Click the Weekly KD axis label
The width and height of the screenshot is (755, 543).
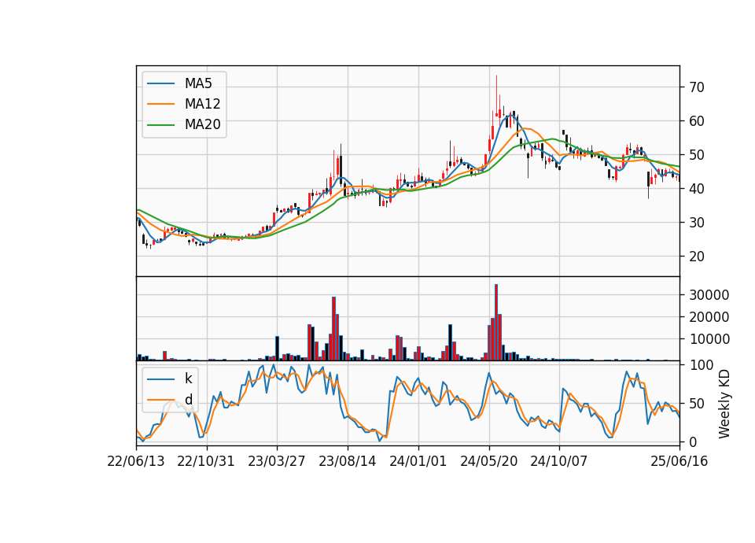tap(724, 404)
